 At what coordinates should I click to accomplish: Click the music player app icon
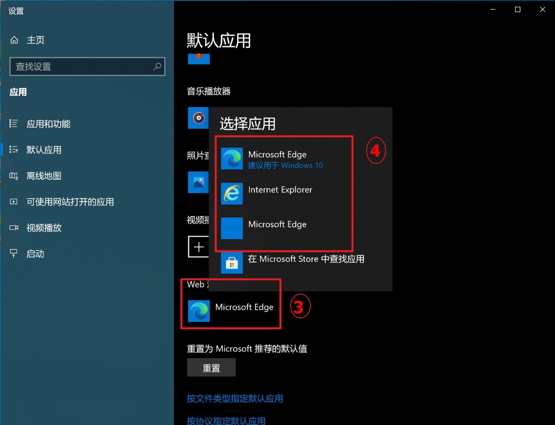tap(198, 118)
